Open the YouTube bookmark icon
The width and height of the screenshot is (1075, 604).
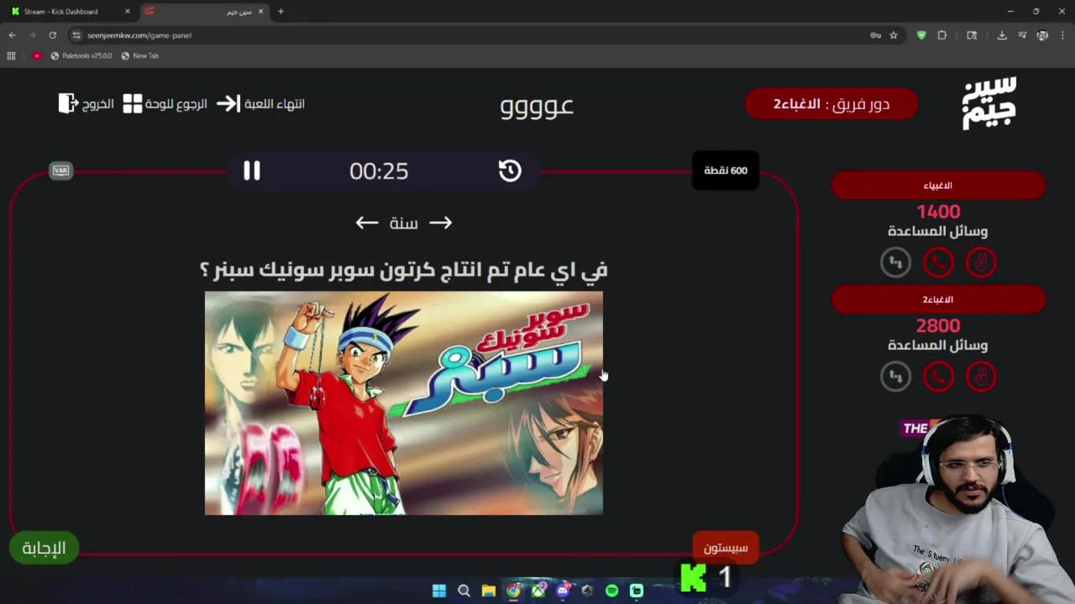37,55
